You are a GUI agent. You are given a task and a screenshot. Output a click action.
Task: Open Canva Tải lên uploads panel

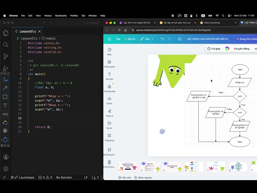109,101
